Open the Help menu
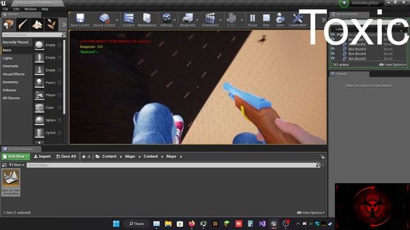 coord(45,9)
